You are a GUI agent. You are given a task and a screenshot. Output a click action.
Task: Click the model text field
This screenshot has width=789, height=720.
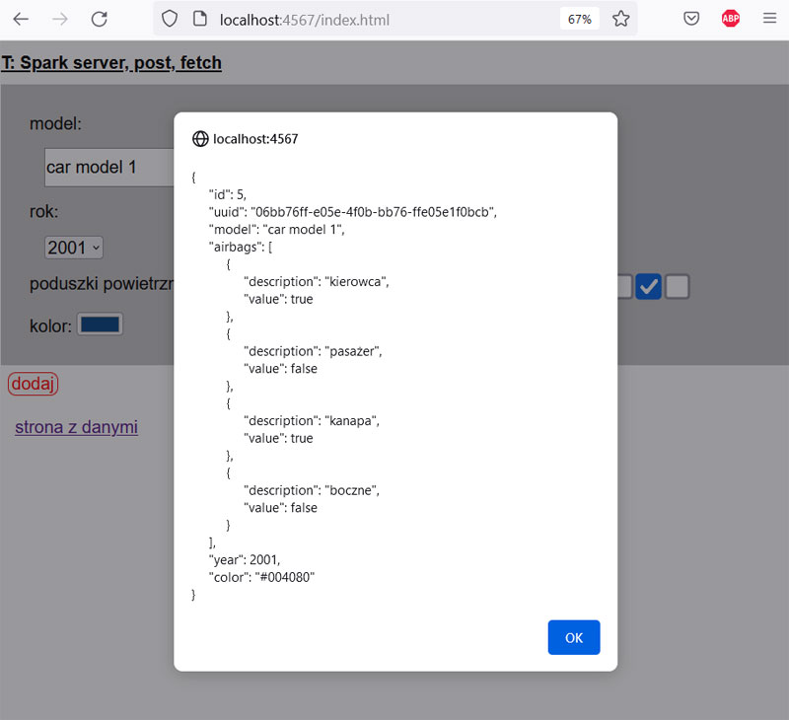pyautogui.click(x=108, y=168)
